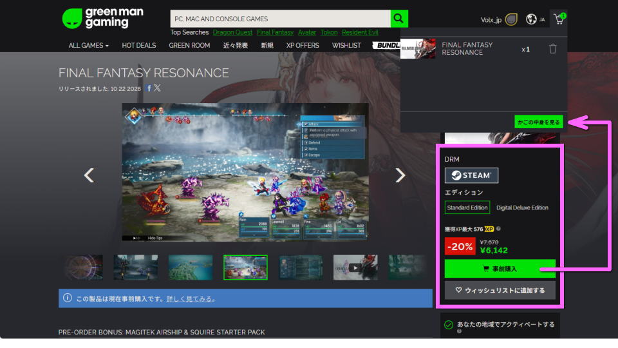Viewport: 618px width, 348px height.
Task: Choose the Standard Edition
Action: 467,208
